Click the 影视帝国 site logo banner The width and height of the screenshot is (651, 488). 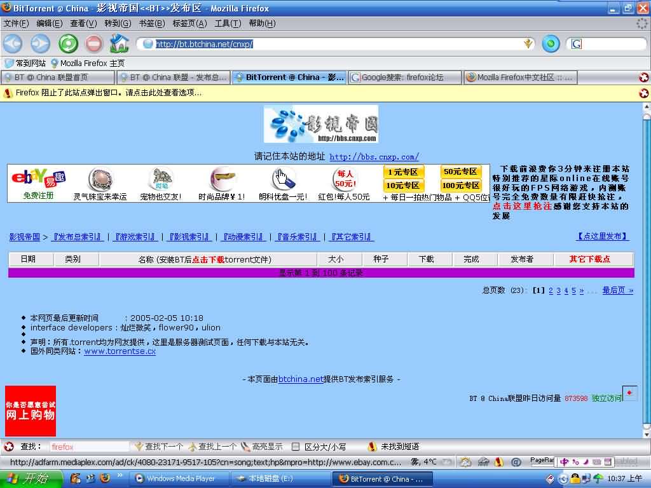pos(321,124)
